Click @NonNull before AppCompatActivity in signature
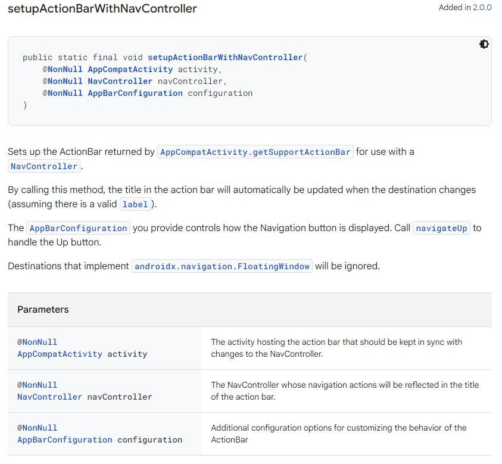This screenshot has width=502, height=464. [x=63, y=69]
